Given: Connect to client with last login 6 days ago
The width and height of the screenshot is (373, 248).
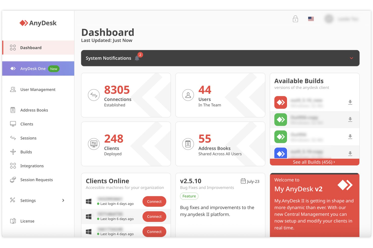Looking at the screenshot, I should pyautogui.click(x=154, y=217).
